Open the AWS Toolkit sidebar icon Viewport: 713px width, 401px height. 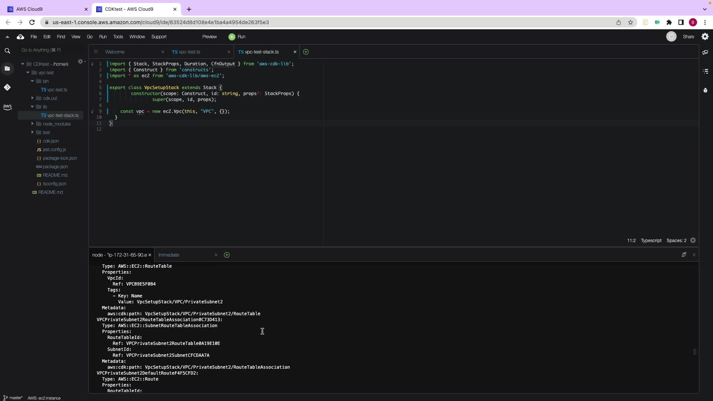coord(7,107)
